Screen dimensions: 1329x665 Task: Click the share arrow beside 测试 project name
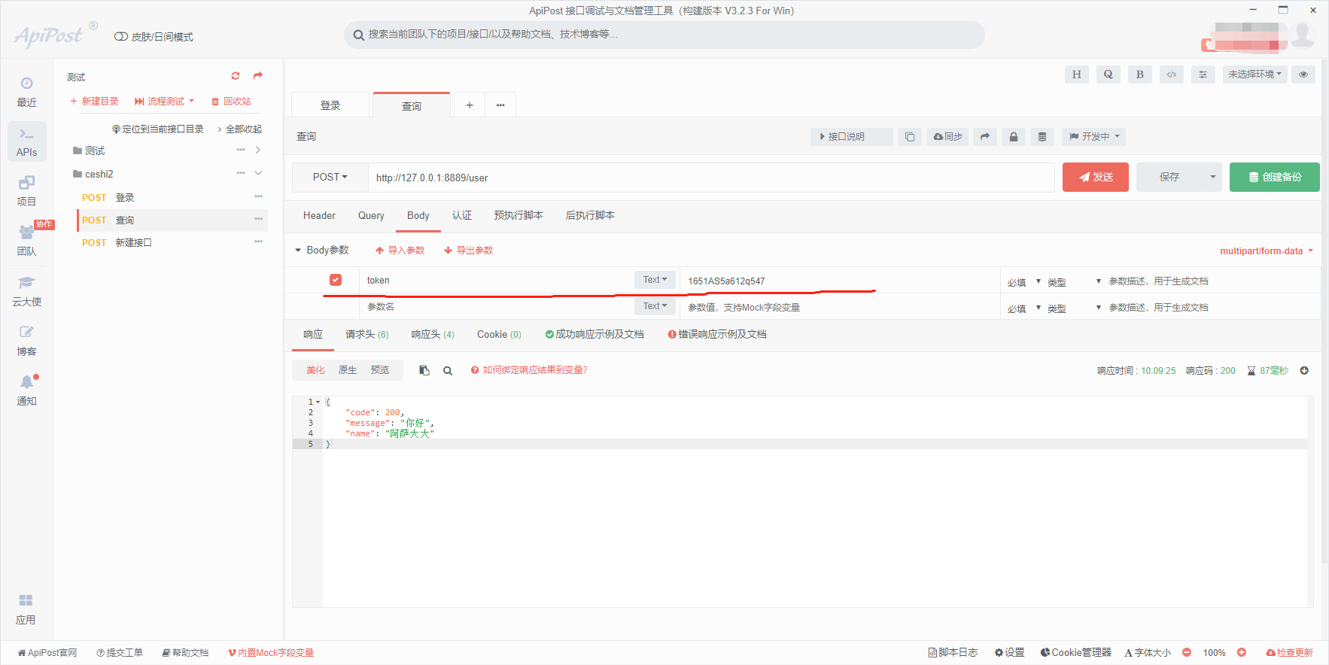pyautogui.click(x=258, y=76)
